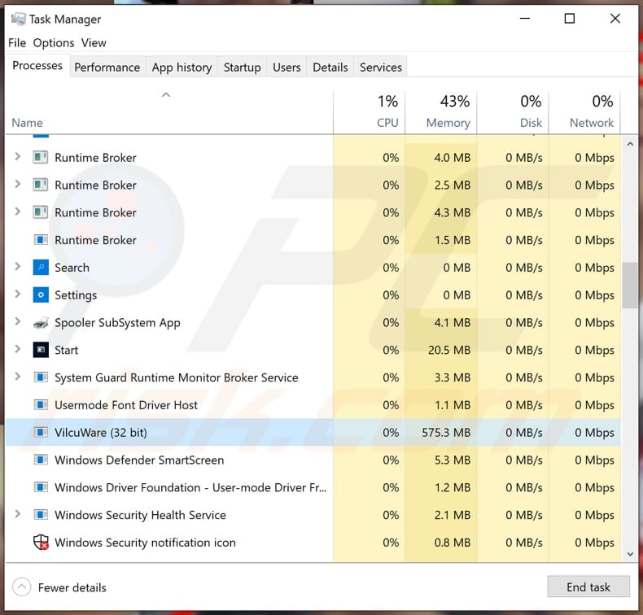The image size is (643, 615).
Task: Click the VilcuWare (32 bit) process icon
Action: 41,432
